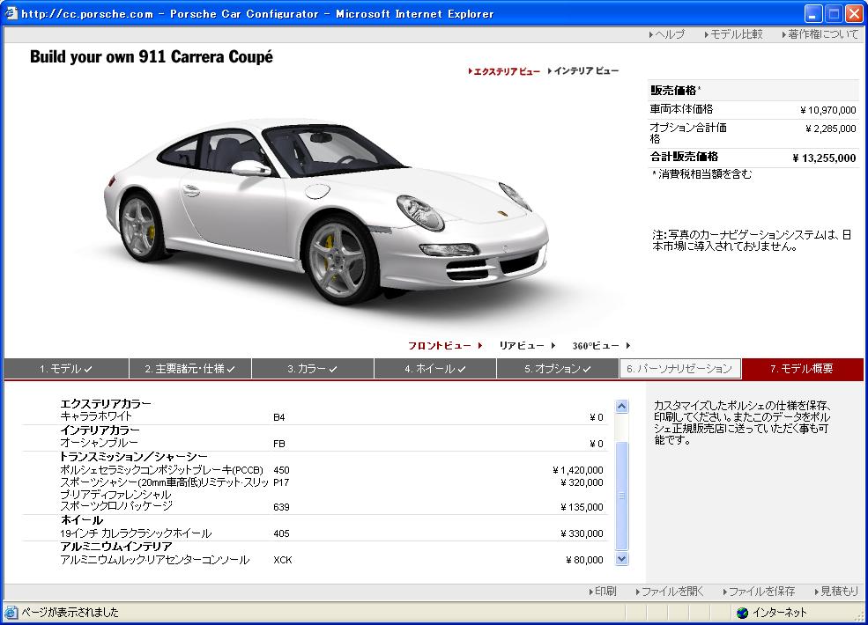Image resolution: width=868 pixels, height=625 pixels.
Task: Go to step 3. カラー tab
Action: tap(313, 369)
